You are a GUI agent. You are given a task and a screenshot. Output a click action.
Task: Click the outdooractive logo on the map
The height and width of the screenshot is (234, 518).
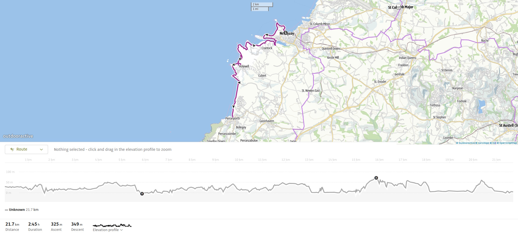click(18, 136)
